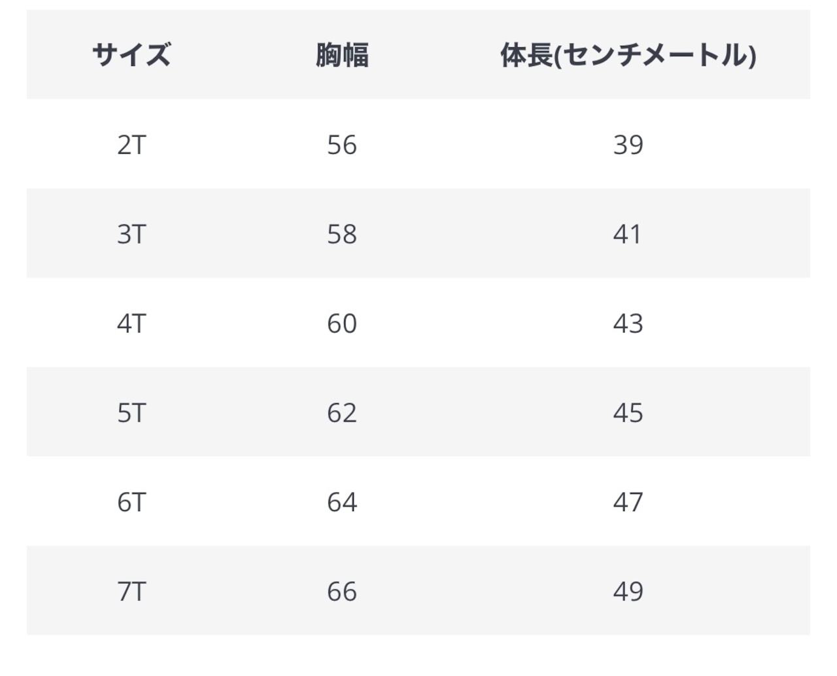This screenshot has height=676, width=837.
Task: Select the 5T size cell
Action: coord(131,413)
